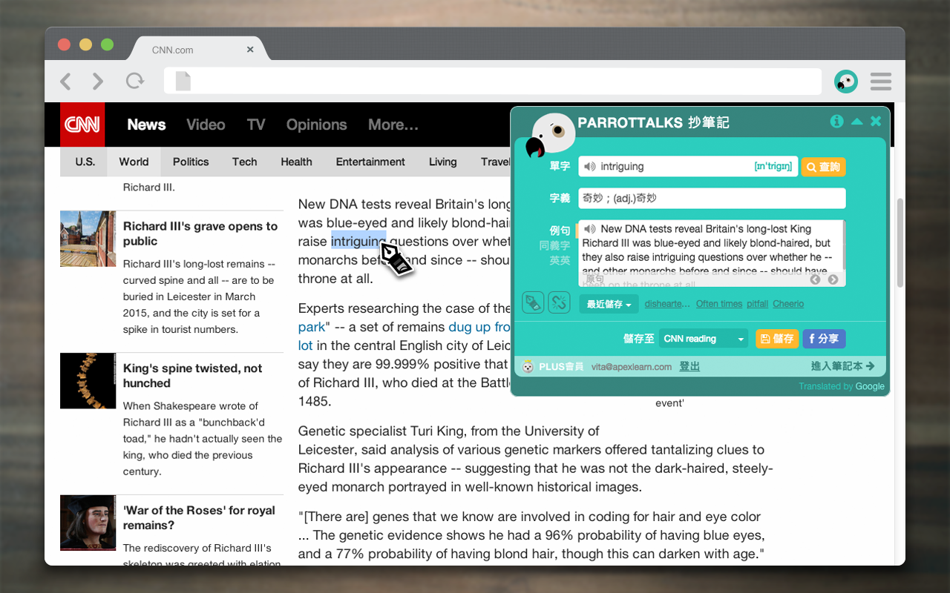Toggle the highlighter pen mode icon
Image resolution: width=950 pixels, height=593 pixels.
click(534, 302)
